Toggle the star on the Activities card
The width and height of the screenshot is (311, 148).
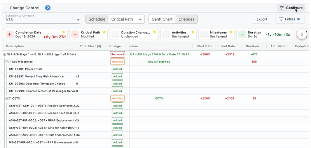coord(192,32)
